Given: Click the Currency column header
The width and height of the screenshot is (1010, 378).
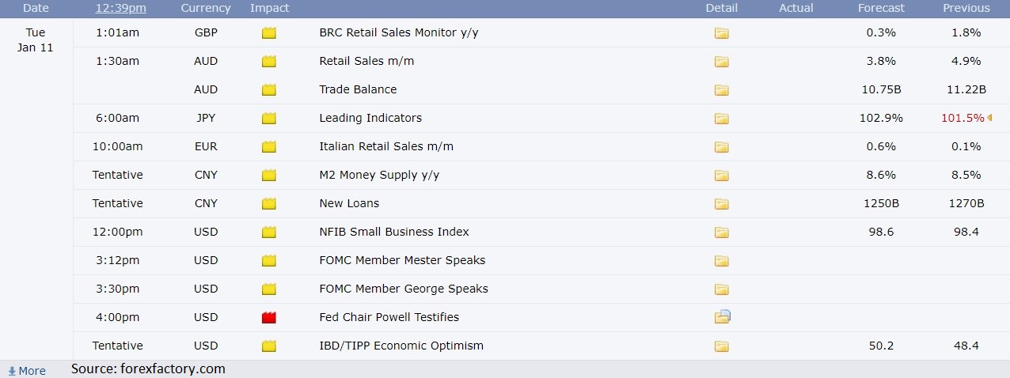Looking at the screenshot, I should 206,8.
